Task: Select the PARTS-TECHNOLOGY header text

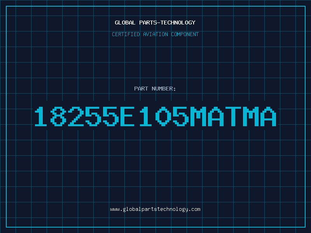Action: click(167, 23)
